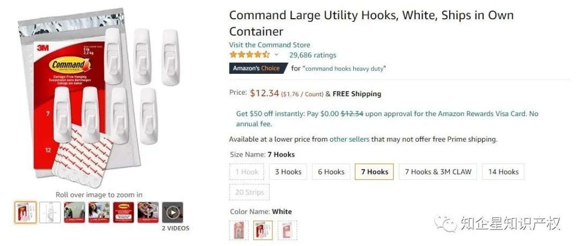Open the 29,686 ratings link
This screenshot has height=246, width=579.
point(313,55)
